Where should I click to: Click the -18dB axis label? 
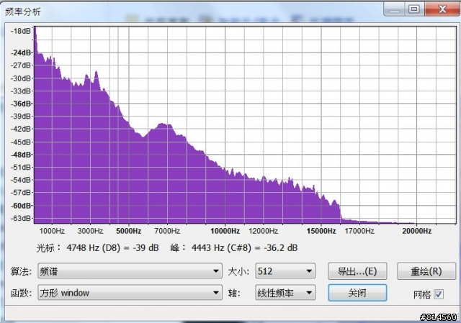[x=21, y=31]
